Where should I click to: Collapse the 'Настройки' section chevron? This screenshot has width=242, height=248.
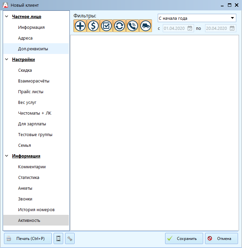[7, 59]
